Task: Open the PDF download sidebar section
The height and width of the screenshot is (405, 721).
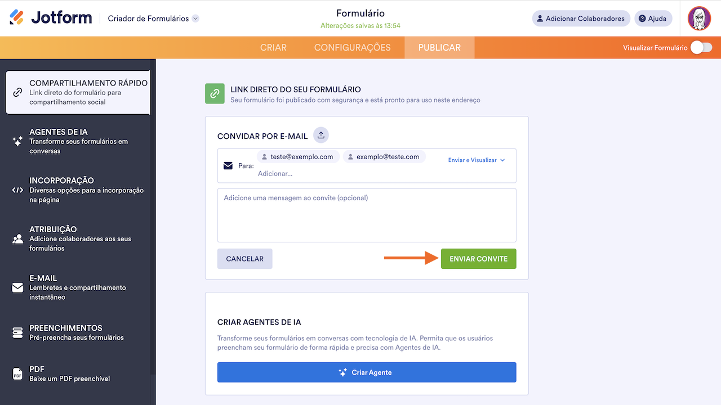Action: pyautogui.click(x=78, y=373)
